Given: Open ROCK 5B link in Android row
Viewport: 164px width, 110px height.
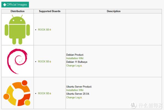Looking at the screenshot, I should click(43, 30).
